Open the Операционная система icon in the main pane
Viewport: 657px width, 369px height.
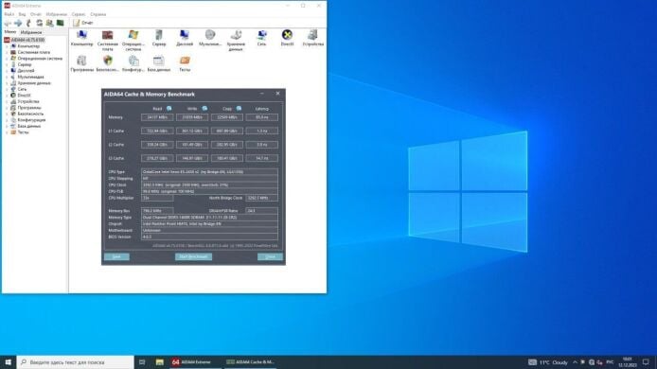133,40
